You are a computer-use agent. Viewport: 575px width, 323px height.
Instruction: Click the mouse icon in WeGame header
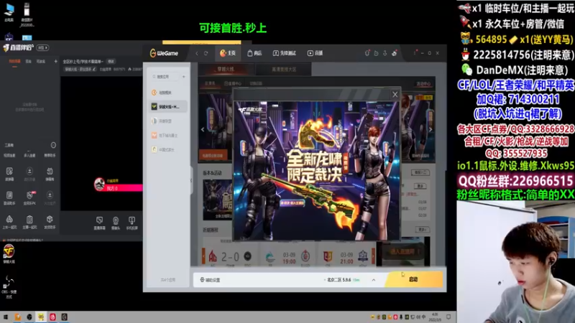pos(367,53)
